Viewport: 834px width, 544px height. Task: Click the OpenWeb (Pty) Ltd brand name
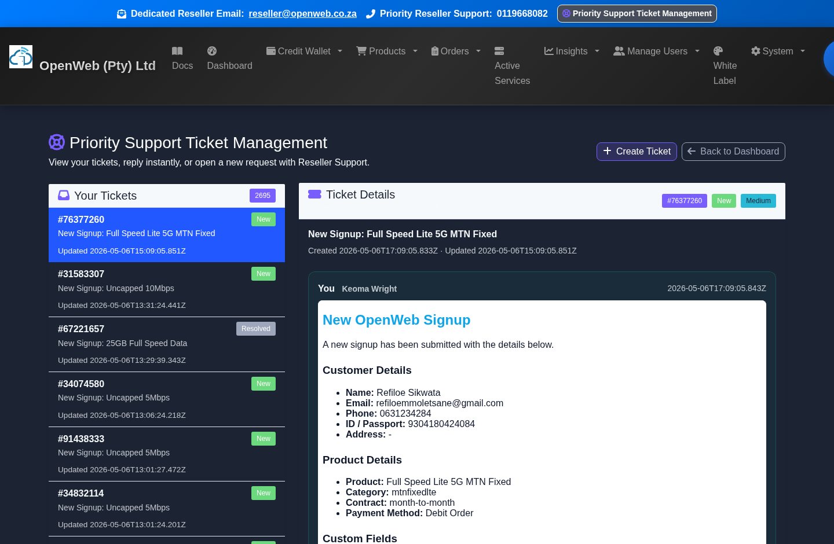pos(97,66)
